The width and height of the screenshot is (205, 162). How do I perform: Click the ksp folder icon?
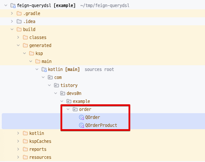32,53
